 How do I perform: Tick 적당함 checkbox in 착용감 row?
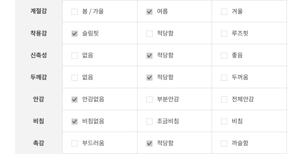149,34
